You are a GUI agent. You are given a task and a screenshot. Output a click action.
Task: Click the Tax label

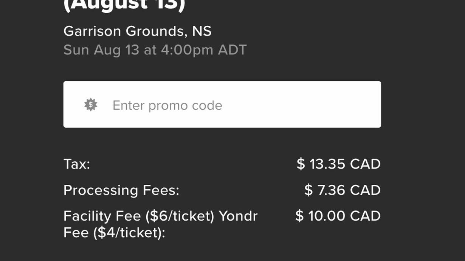(77, 164)
